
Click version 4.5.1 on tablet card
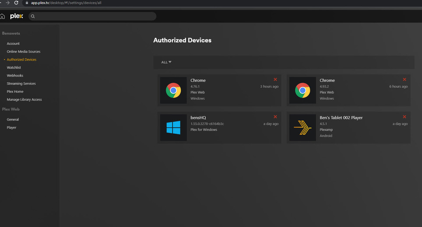pyautogui.click(x=323, y=124)
